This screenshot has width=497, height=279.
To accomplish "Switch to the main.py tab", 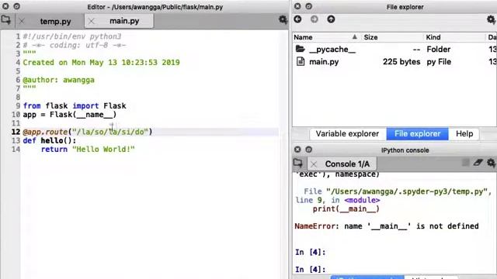I will [x=124, y=21].
